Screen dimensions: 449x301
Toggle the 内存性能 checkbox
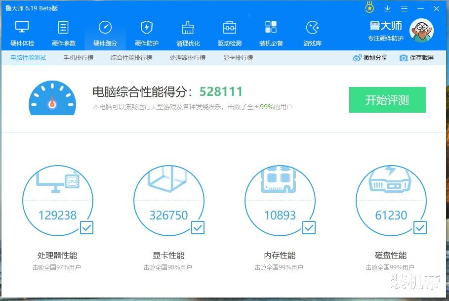pyautogui.click(x=309, y=228)
